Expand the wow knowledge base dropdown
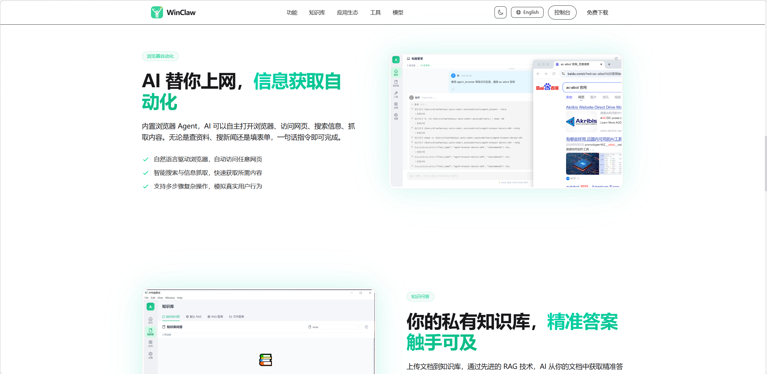The image size is (767, 374). [334, 327]
